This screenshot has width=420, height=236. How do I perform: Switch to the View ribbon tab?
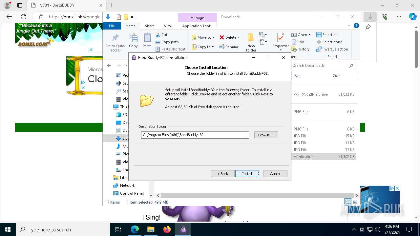click(168, 26)
